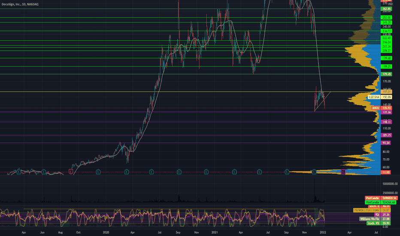
Task: Click the 157.01 yellow price level label
Action: click(x=386, y=91)
